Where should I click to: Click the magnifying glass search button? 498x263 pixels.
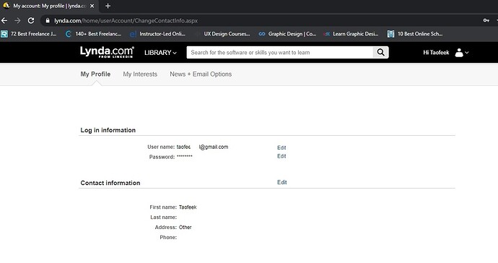pyautogui.click(x=381, y=53)
